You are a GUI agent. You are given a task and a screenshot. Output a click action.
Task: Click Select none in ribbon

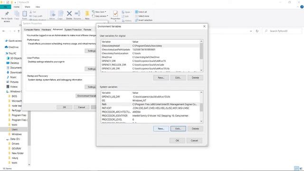coord(142,16)
